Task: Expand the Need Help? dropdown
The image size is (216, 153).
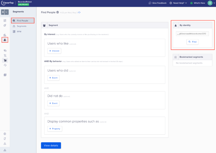Action: [178, 3]
